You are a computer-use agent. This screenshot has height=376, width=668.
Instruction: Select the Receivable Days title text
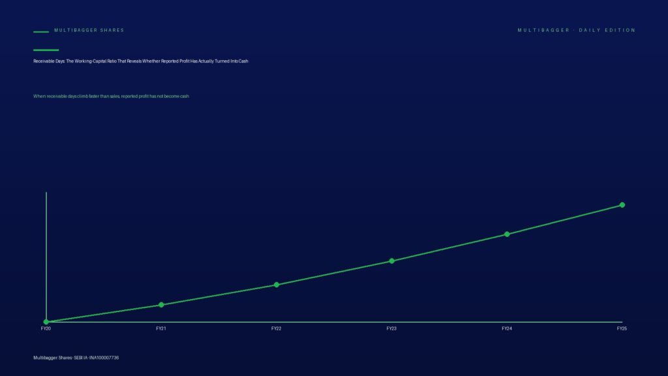point(141,61)
